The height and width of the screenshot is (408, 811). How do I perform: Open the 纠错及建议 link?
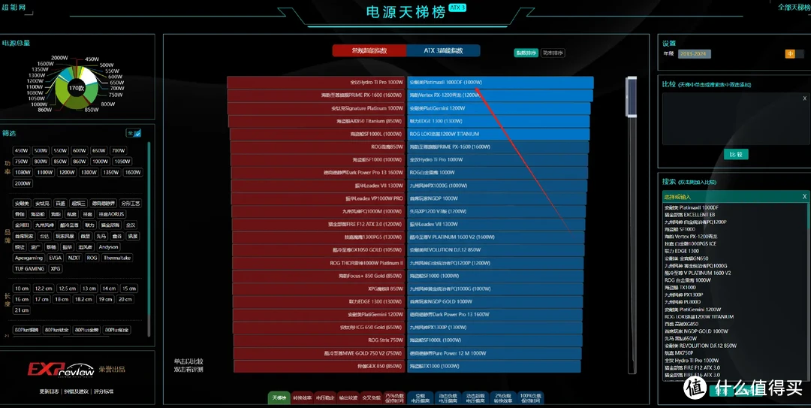click(x=76, y=391)
